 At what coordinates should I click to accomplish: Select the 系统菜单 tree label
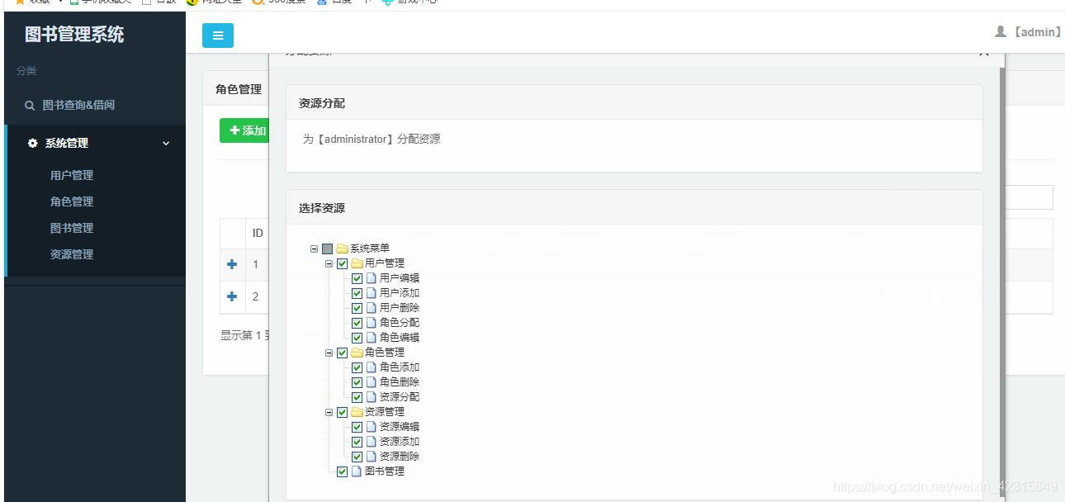[x=370, y=249]
